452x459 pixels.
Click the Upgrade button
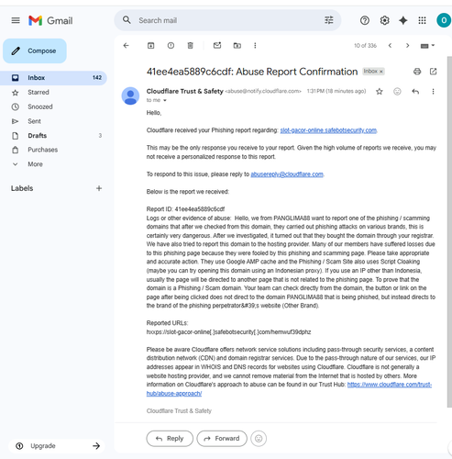coord(57,446)
